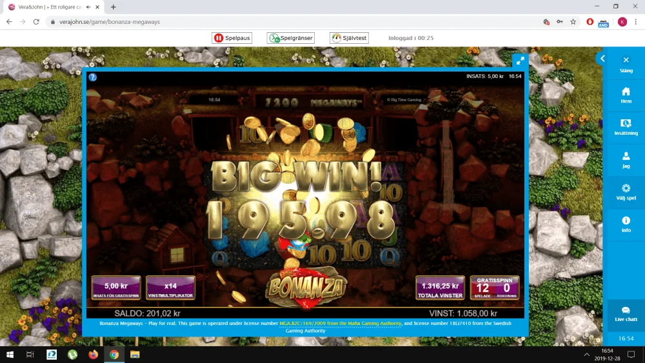Follow the Malta Gaming Authority license link
Screen dimensions: 645x363
pos(340,324)
